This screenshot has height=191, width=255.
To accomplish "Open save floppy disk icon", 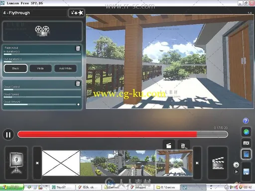I will [246, 172].
